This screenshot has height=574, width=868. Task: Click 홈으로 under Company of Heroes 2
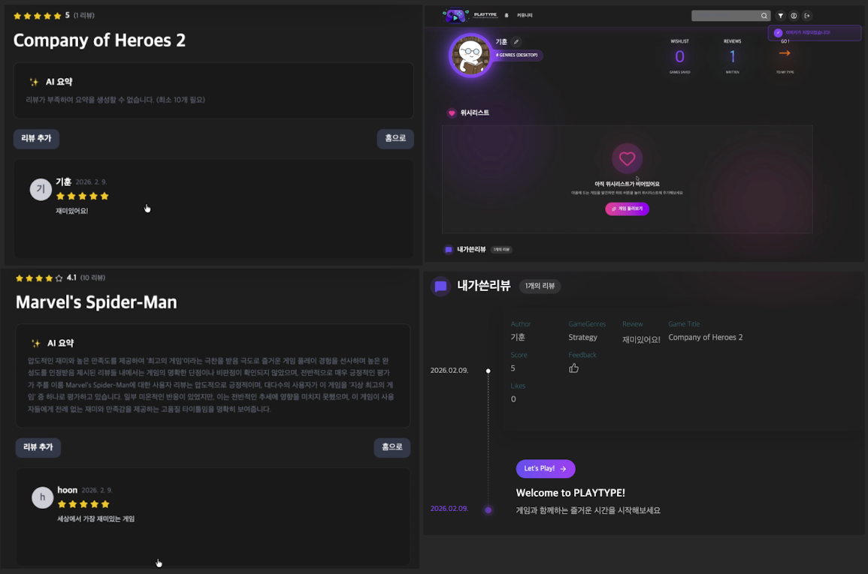point(395,139)
